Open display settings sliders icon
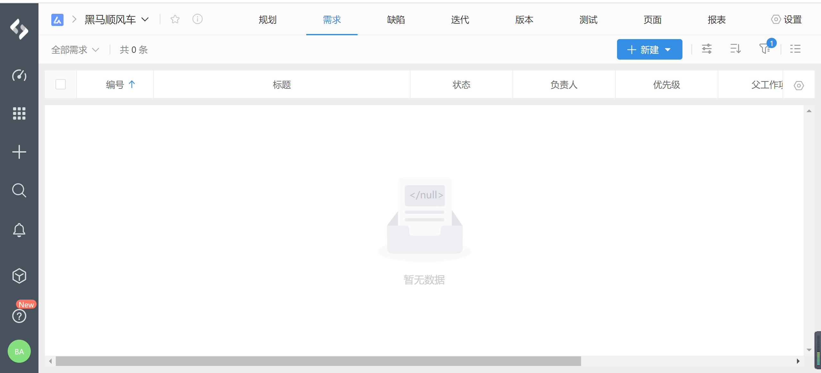 (x=707, y=49)
